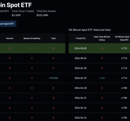Select the 2026-04-28 date row
Viewport: 130px width, 121px height.
[99, 88]
